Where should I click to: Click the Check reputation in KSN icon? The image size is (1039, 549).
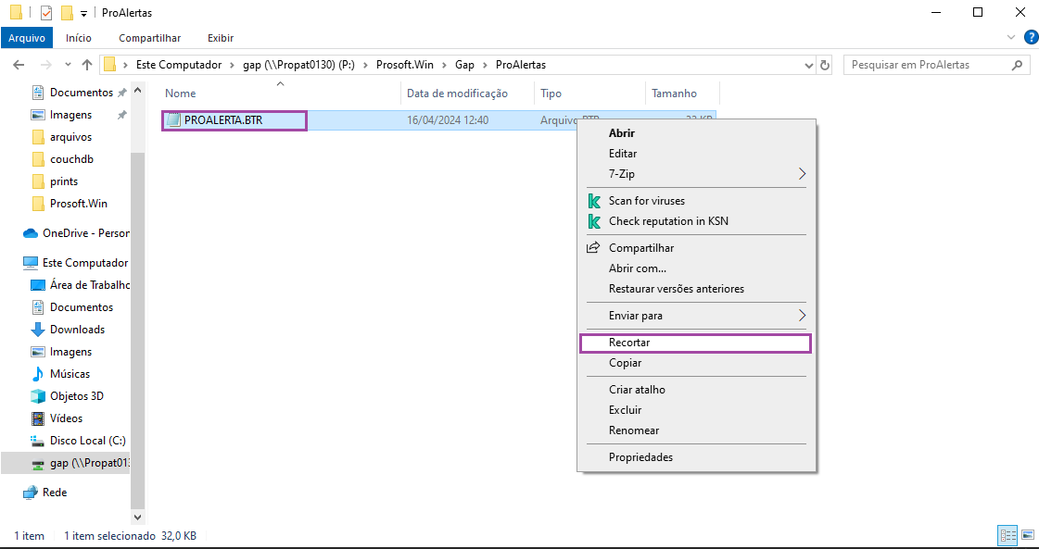594,221
